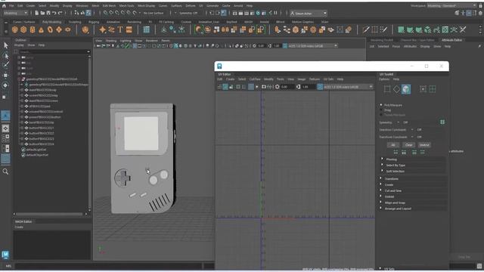Open the Edit Mesh menu

109,5
